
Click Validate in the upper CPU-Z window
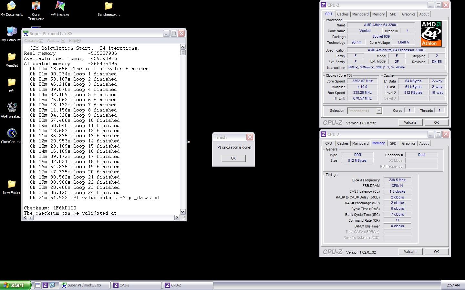pyautogui.click(x=410, y=122)
